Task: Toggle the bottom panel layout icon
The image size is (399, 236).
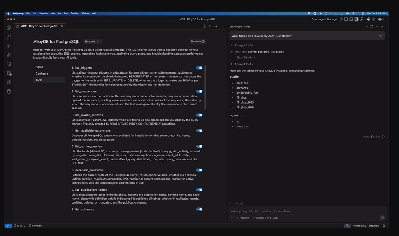Action: [351, 19]
